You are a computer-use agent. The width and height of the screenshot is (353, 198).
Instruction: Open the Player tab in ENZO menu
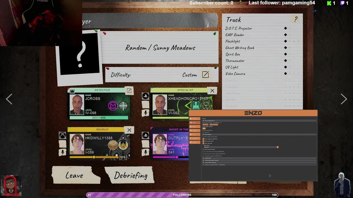[195, 127]
